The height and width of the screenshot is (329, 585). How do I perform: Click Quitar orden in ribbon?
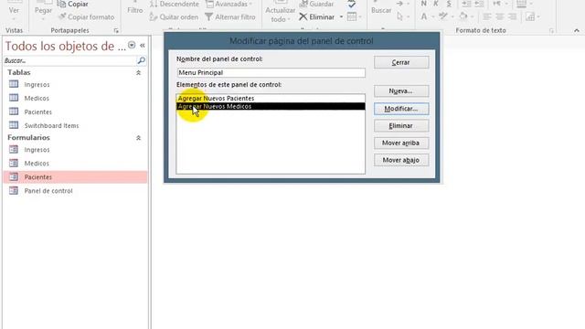pyautogui.click(x=175, y=17)
